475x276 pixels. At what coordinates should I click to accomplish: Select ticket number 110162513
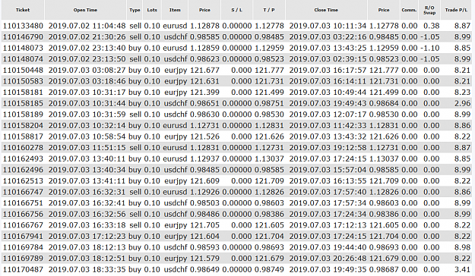coord(23,180)
